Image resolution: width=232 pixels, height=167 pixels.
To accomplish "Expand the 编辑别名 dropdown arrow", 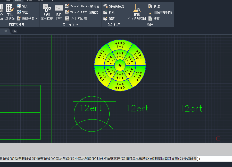I will pyautogui.click(x=37, y=18).
